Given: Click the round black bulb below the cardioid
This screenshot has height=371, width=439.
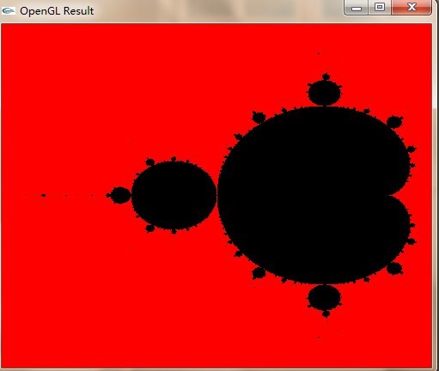Looking at the screenshot, I should point(325,297).
